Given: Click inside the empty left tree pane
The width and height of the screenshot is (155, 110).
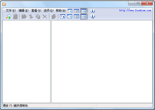Looking at the screenshot, I should pos(26,62).
